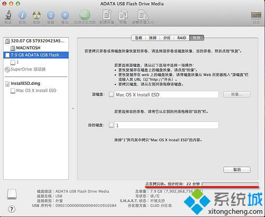
Task: Open the Log icon at toolbar right
Action: point(256,15)
